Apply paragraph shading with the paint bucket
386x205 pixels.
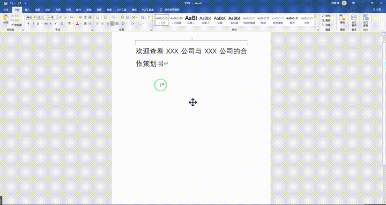(x=132, y=24)
